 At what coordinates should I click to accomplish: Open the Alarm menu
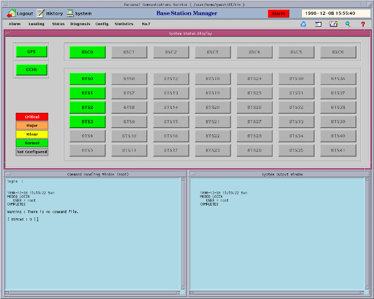pyautogui.click(x=14, y=24)
